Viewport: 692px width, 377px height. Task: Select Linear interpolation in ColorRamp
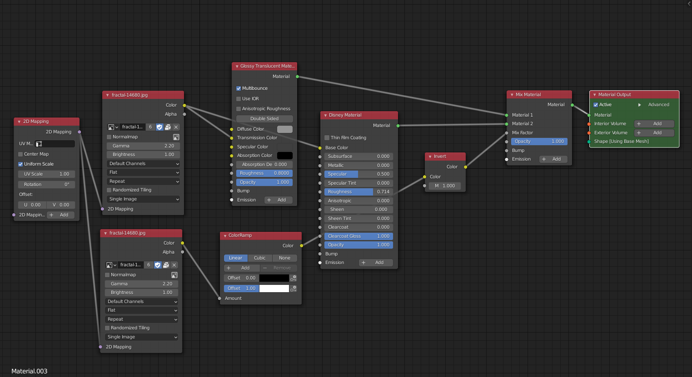coord(236,258)
